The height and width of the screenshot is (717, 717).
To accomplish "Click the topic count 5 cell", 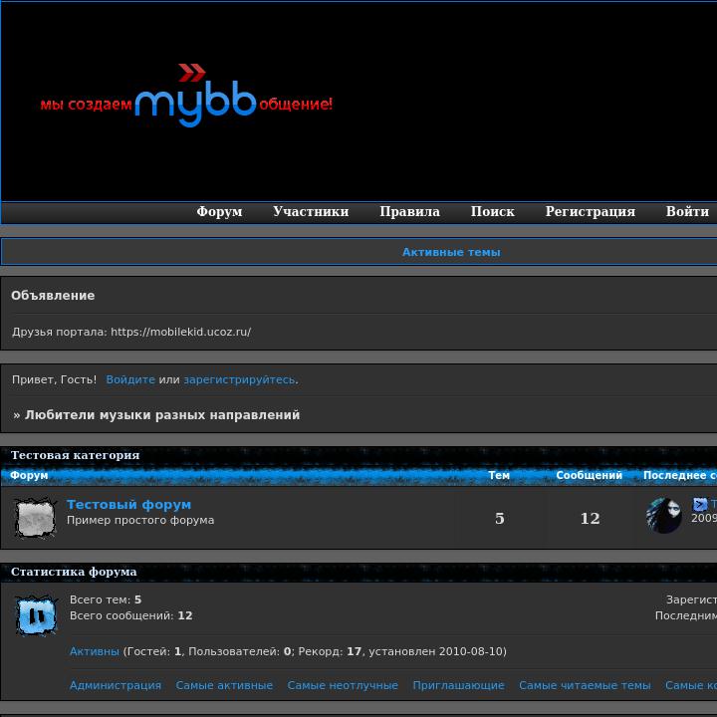I will point(499,518).
